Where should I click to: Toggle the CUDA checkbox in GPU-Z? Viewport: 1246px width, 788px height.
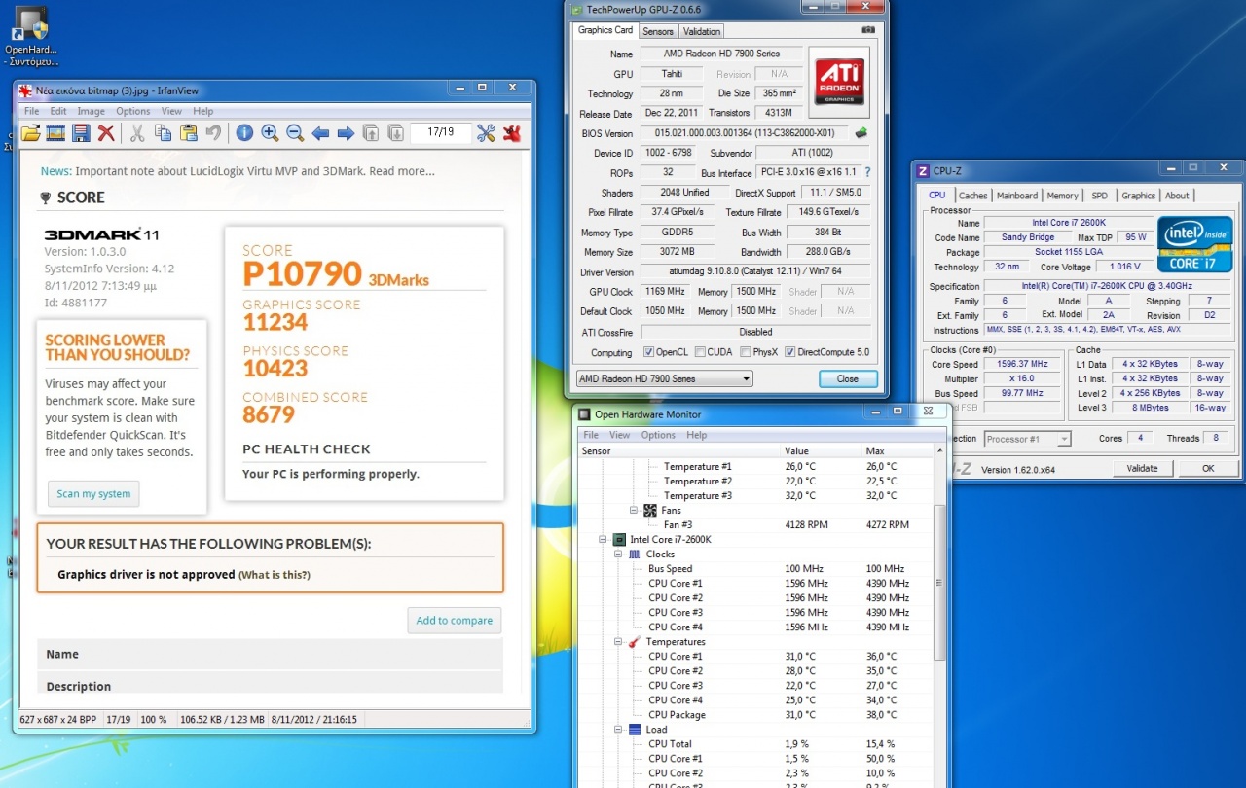click(699, 352)
